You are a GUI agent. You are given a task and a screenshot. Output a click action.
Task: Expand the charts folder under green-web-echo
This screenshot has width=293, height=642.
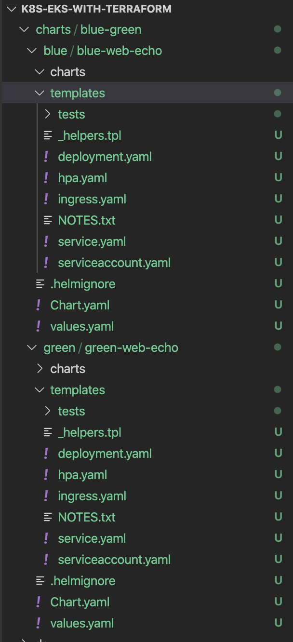click(x=40, y=369)
